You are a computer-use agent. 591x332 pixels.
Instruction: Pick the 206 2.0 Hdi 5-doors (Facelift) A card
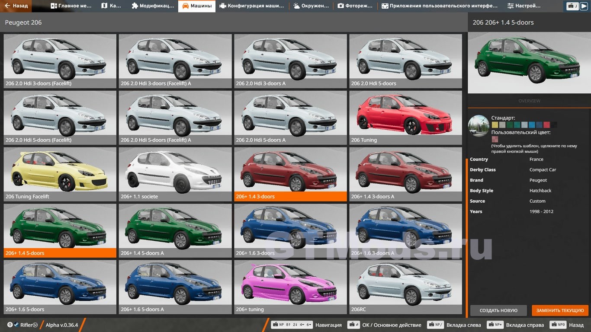[x=175, y=118]
